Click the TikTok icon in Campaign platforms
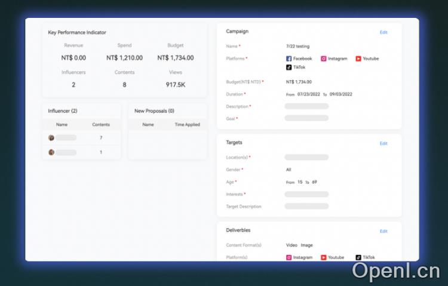Viewport: 448px width, 286px height. pyautogui.click(x=289, y=67)
